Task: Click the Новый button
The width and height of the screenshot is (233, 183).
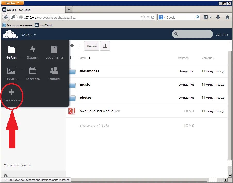Action: coord(92,46)
